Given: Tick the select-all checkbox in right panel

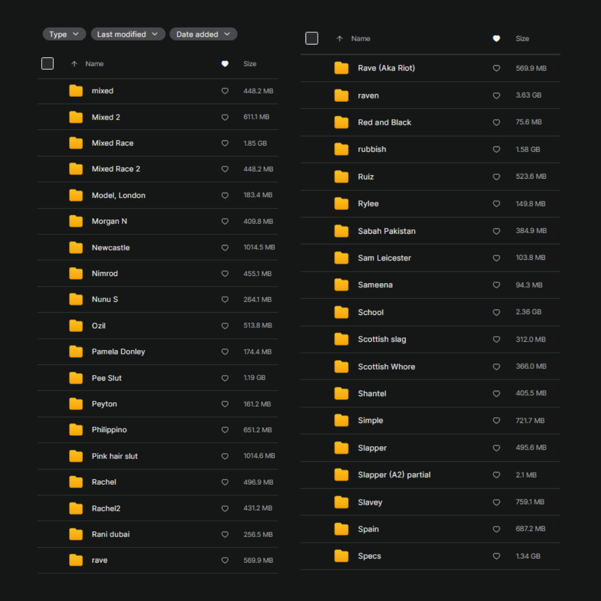Looking at the screenshot, I should 312,38.
